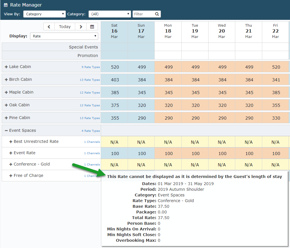
Task: Click the next date range arrow
Action: click(81, 27)
